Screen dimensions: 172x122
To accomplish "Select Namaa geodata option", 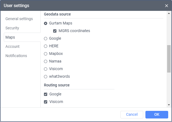I will [46, 61].
